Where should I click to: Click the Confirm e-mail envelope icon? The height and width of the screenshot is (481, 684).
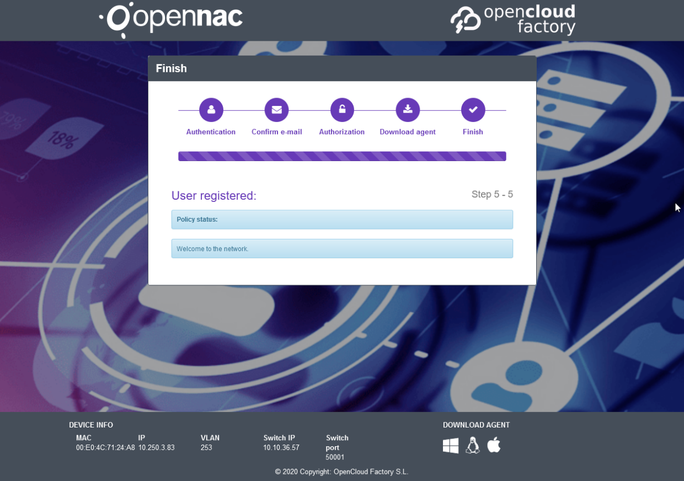pyautogui.click(x=276, y=110)
